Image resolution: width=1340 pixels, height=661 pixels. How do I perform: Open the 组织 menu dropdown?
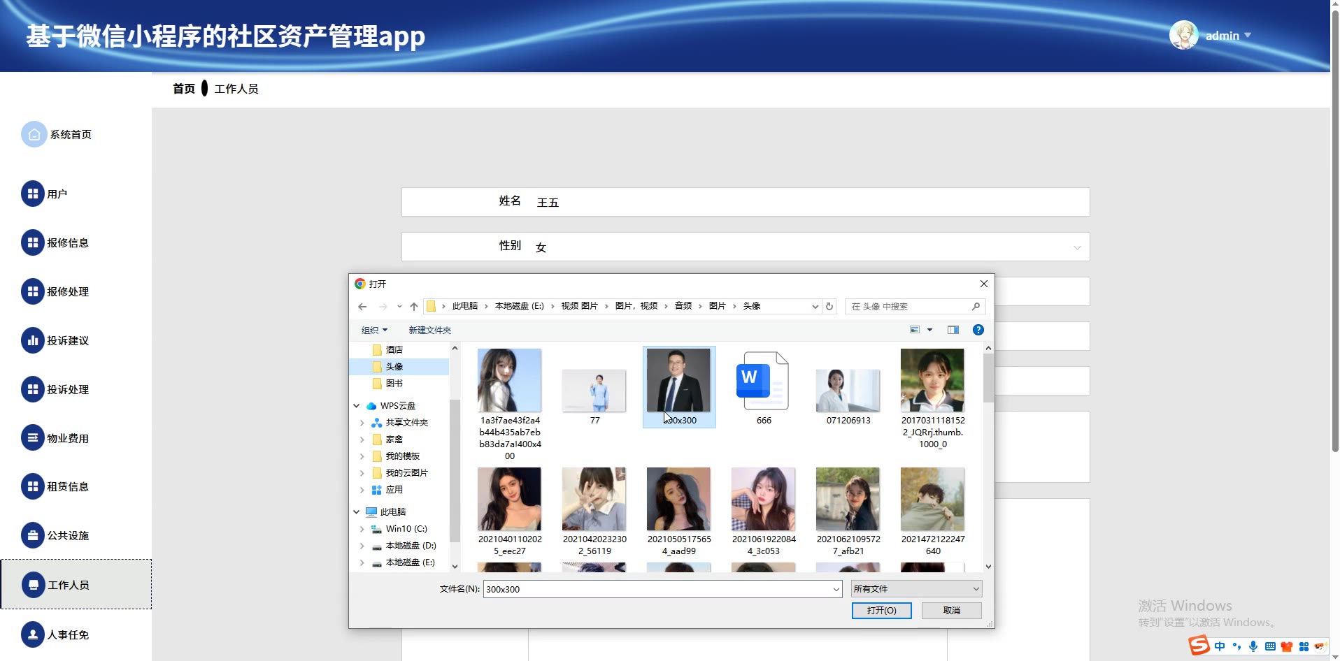tap(374, 330)
